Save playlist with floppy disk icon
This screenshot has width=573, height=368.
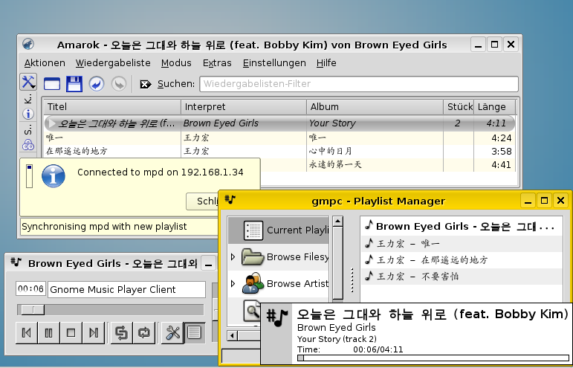(x=74, y=84)
